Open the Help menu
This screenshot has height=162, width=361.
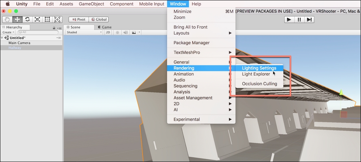tap(196, 4)
